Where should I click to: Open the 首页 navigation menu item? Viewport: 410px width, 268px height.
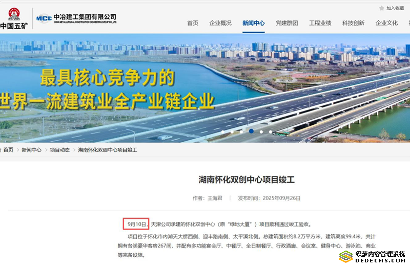click(x=193, y=23)
